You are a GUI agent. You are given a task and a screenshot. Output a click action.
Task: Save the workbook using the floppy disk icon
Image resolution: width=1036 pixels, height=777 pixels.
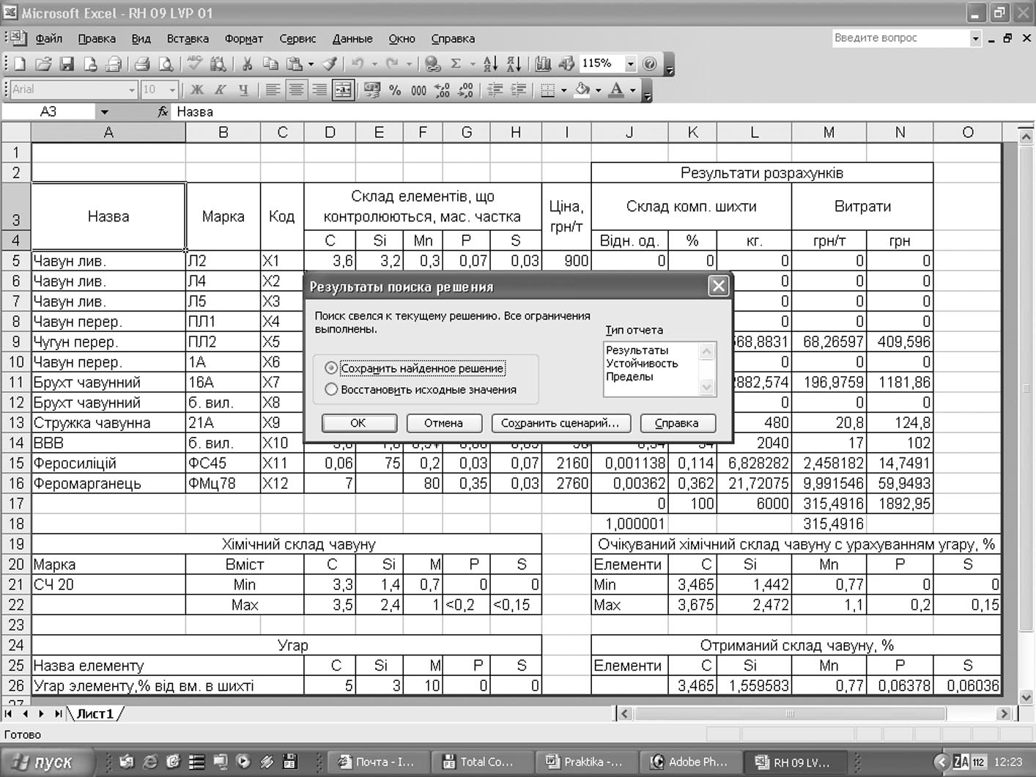[67, 65]
